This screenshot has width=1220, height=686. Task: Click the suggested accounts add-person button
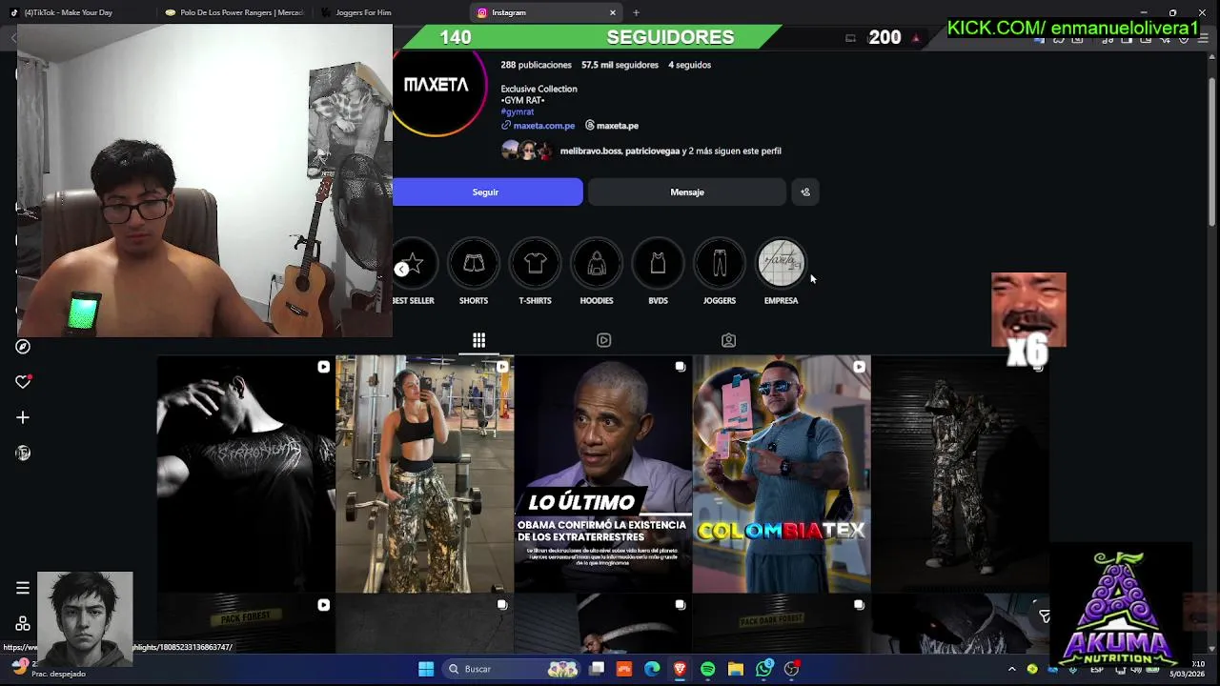point(805,192)
